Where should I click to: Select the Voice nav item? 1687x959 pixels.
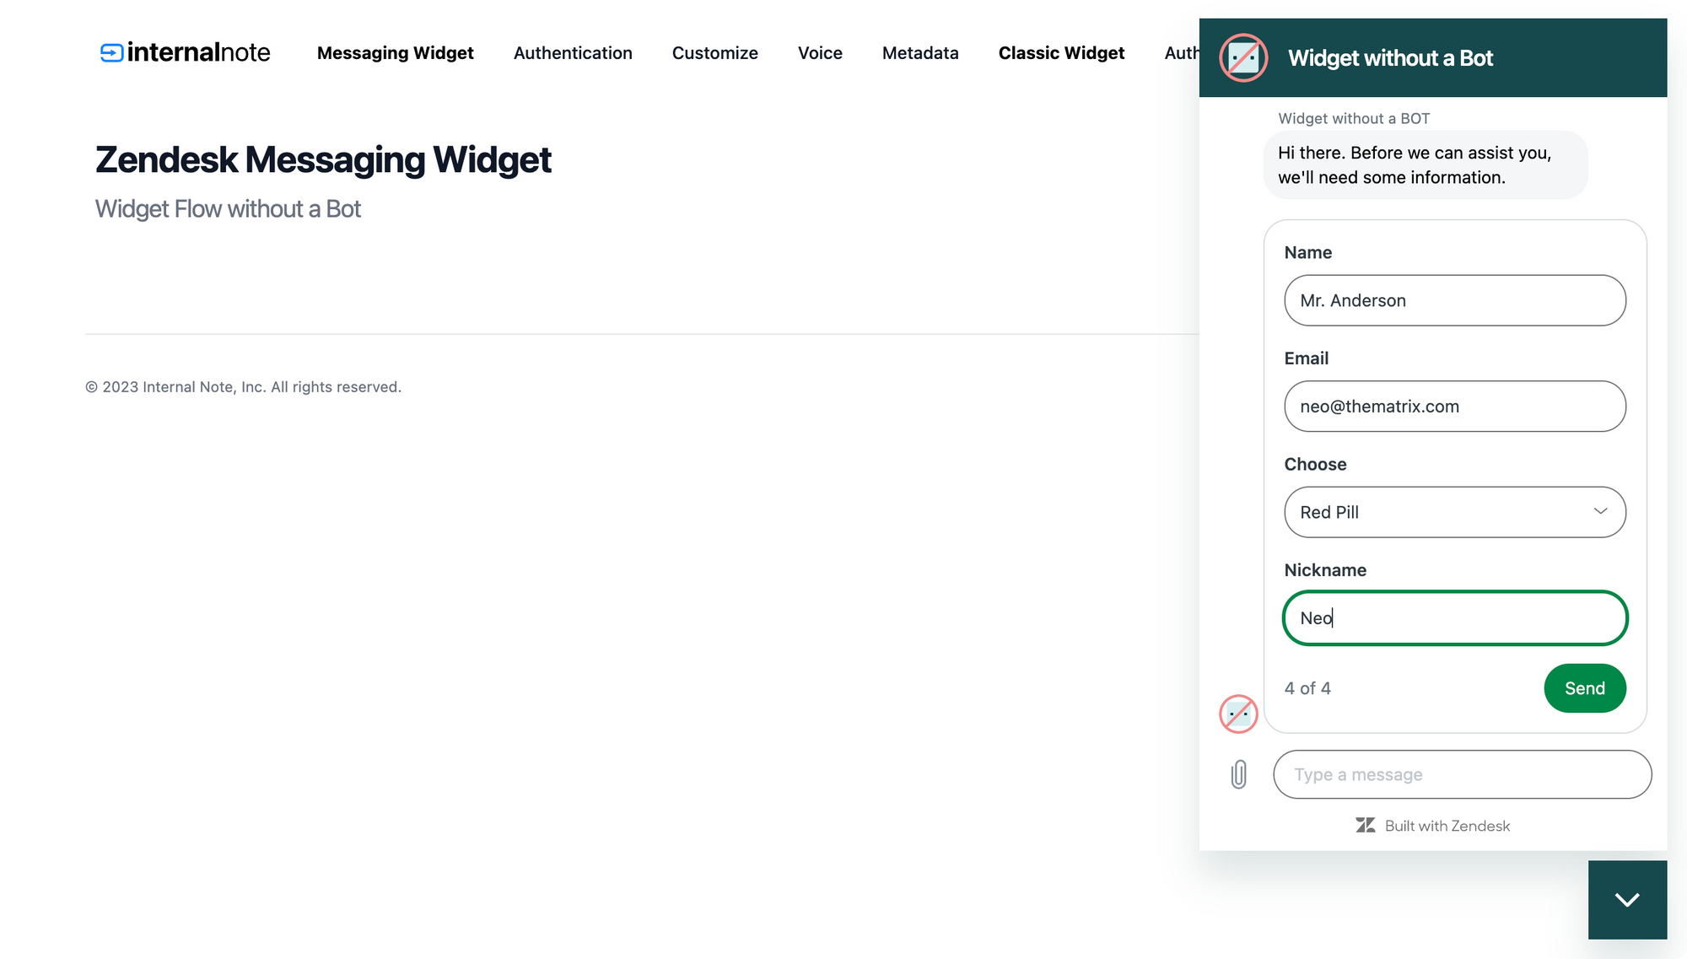pyautogui.click(x=820, y=53)
